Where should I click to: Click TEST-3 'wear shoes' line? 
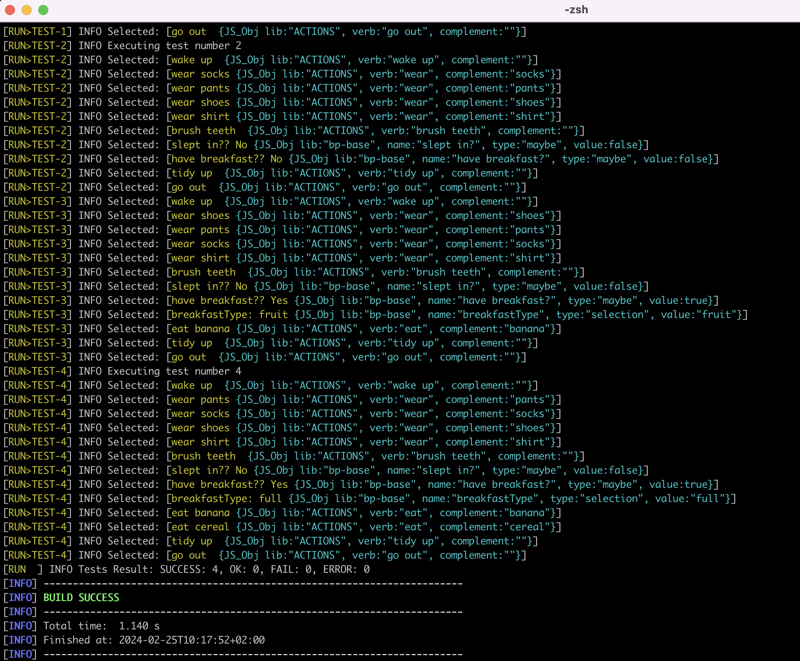[x=283, y=216]
